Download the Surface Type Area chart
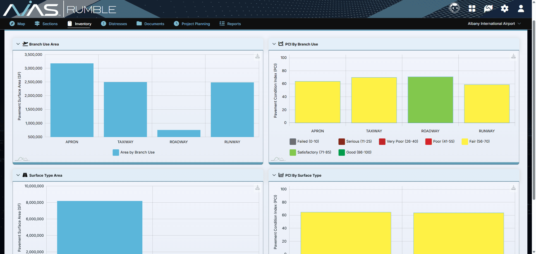Image resolution: width=536 pixels, height=254 pixels. pyautogui.click(x=257, y=188)
